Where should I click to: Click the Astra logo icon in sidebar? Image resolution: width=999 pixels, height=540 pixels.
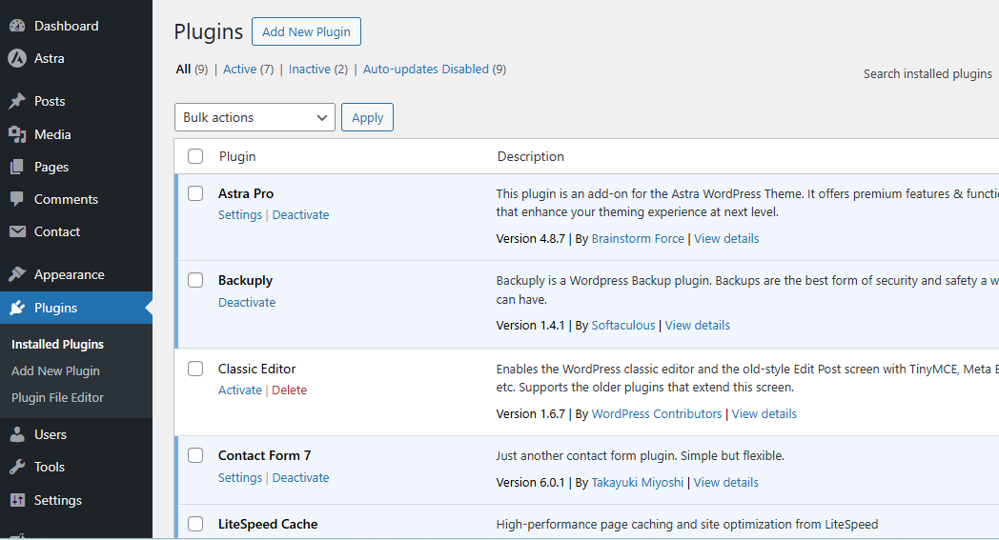(x=17, y=58)
